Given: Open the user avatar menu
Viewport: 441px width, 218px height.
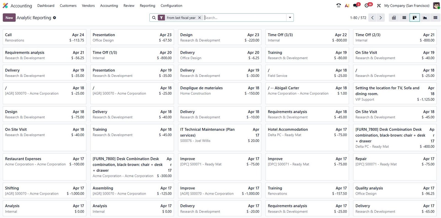Looking at the screenshot, I should tap(436, 6).
